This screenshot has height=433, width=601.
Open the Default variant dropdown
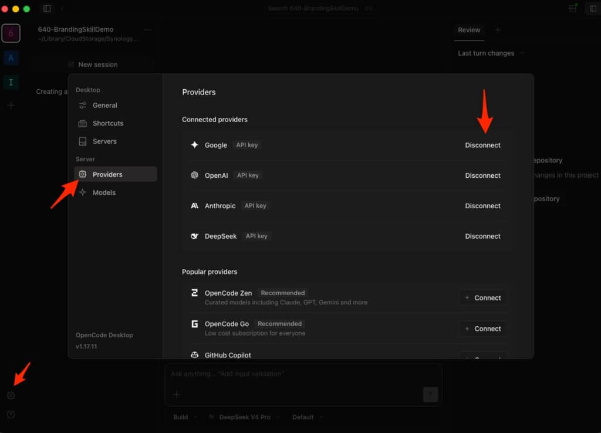tap(308, 417)
